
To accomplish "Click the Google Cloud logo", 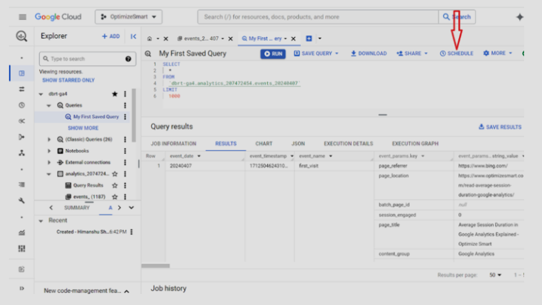I will (x=58, y=17).
